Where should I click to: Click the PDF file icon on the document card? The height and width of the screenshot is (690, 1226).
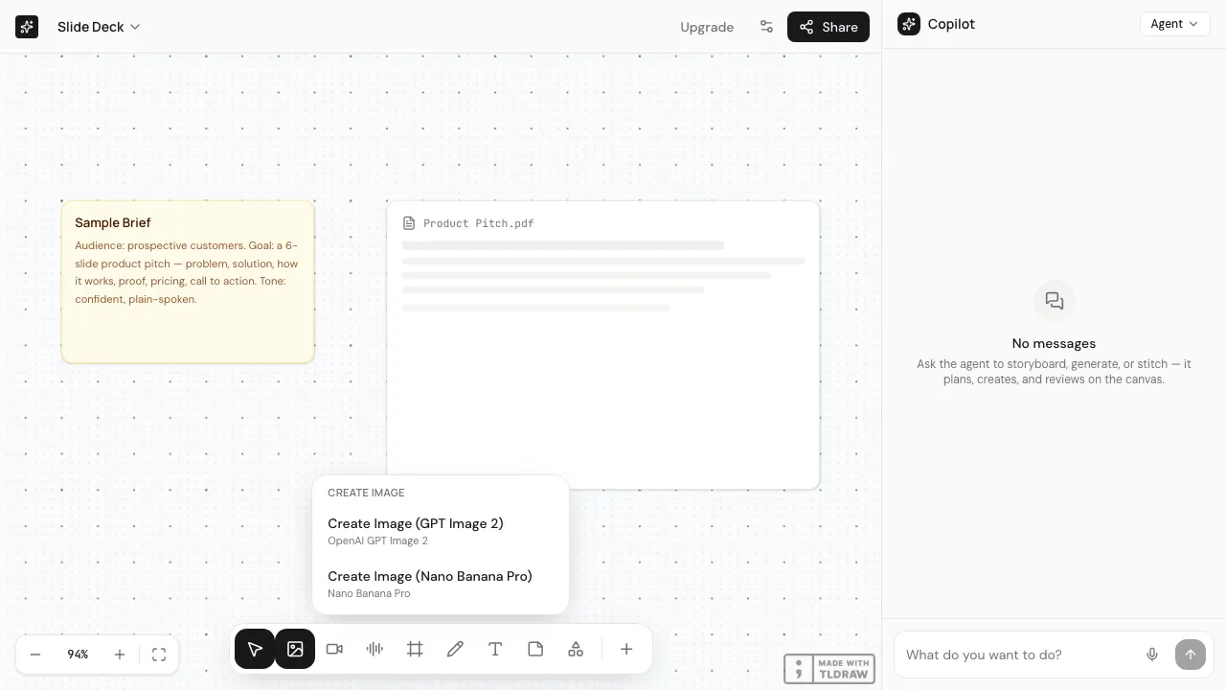coord(409,223)
